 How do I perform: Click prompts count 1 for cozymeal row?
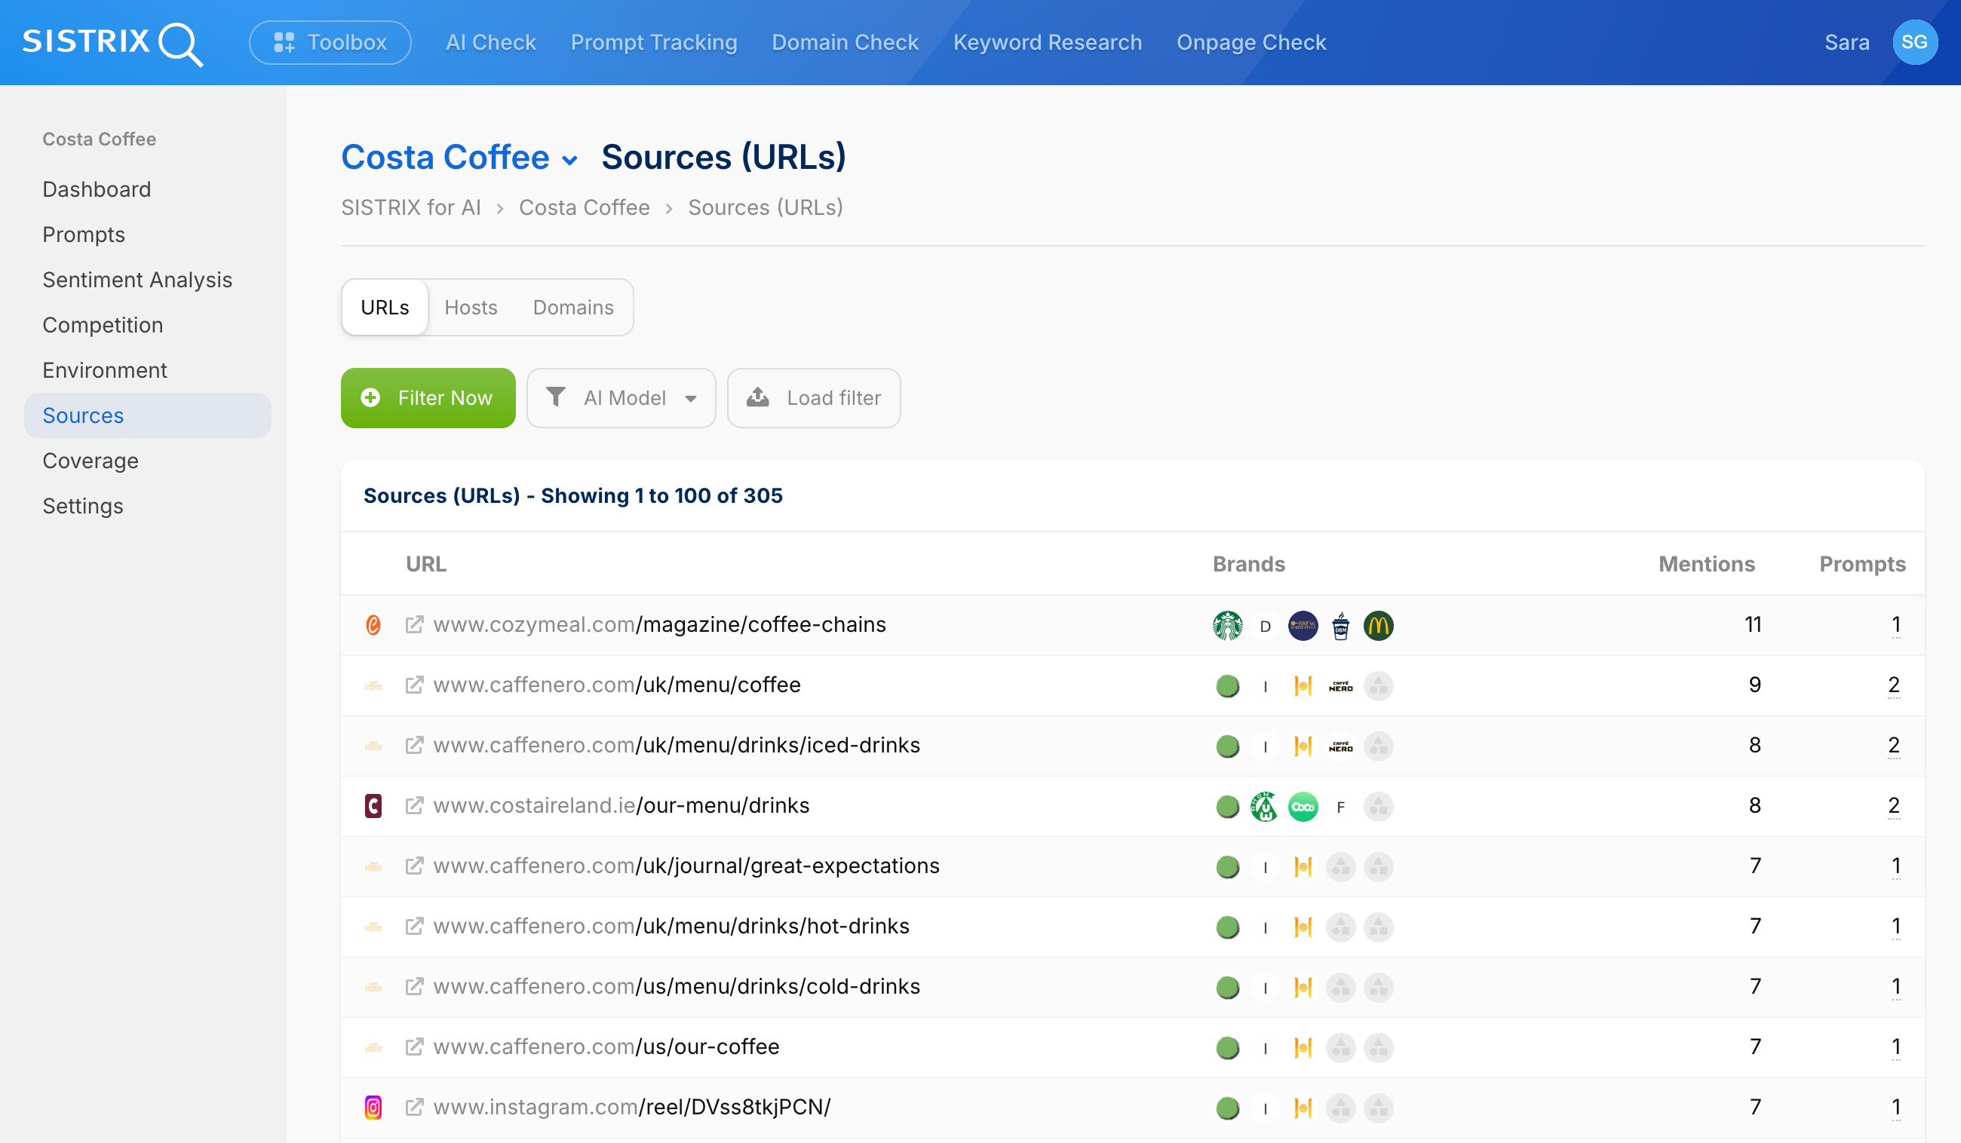tap(1896, 624)
